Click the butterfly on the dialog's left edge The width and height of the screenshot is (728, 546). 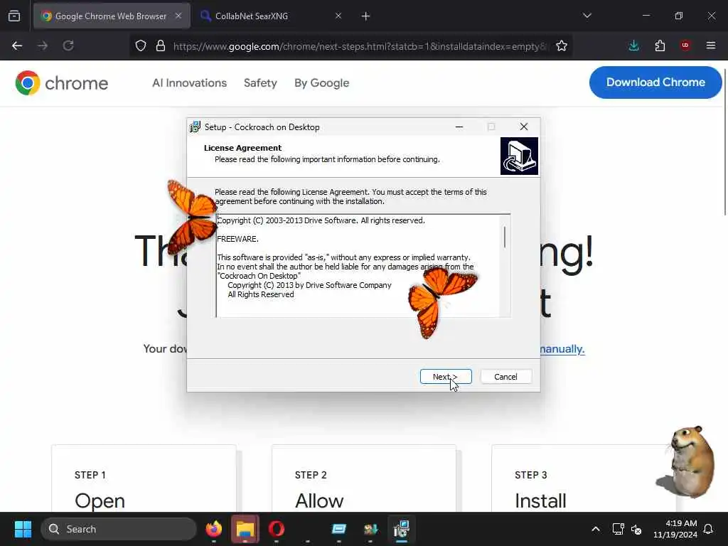click(193, 216)
